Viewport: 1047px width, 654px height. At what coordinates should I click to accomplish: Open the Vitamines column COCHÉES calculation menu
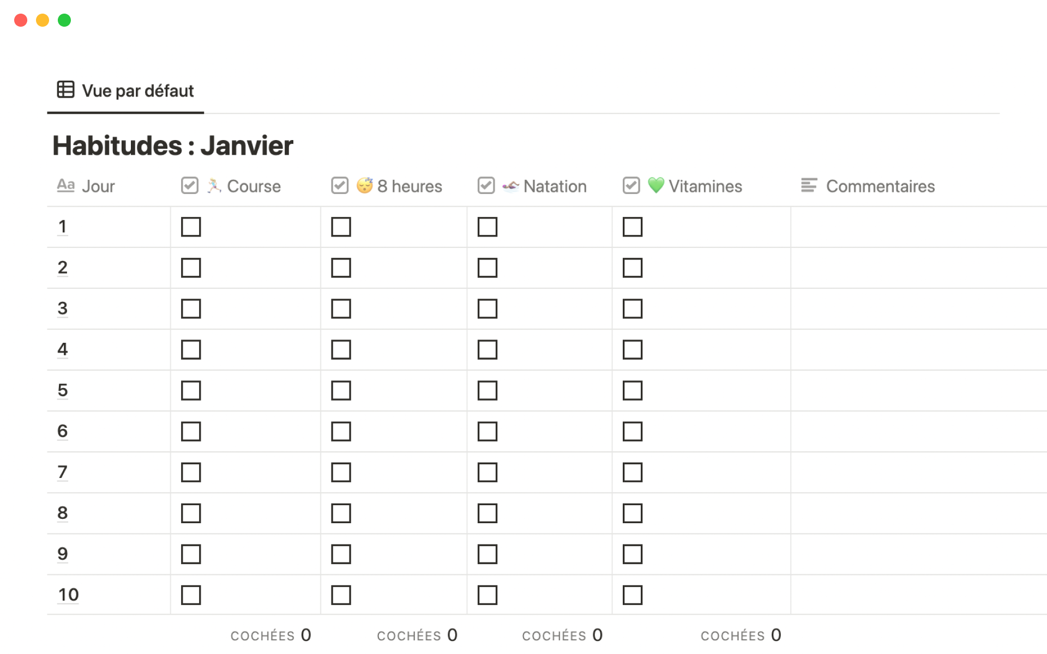tap(741, 635)
